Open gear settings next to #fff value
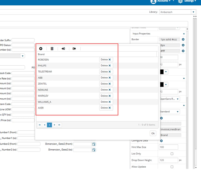 (183, 51)
